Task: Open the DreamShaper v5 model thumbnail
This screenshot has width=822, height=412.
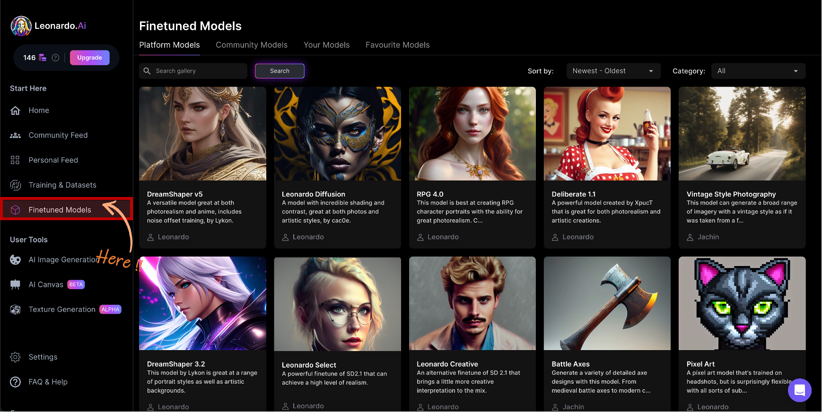Action: coord(202,134)
